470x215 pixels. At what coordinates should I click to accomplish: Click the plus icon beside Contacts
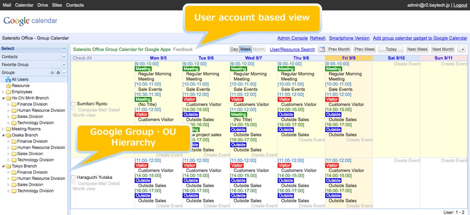(x=64, y=57)
